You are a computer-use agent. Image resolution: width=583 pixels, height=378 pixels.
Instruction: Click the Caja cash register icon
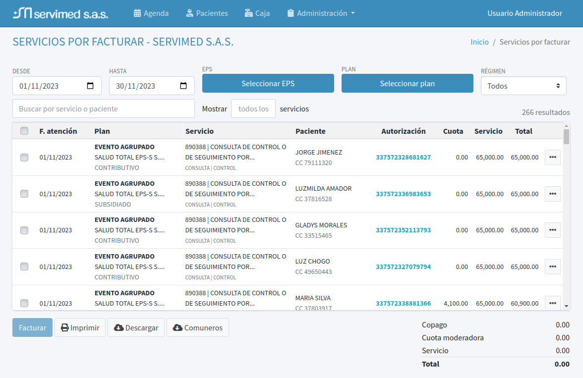[248, 13]
